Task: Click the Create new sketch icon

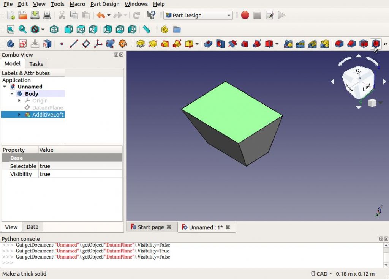Action: (23, 44)
